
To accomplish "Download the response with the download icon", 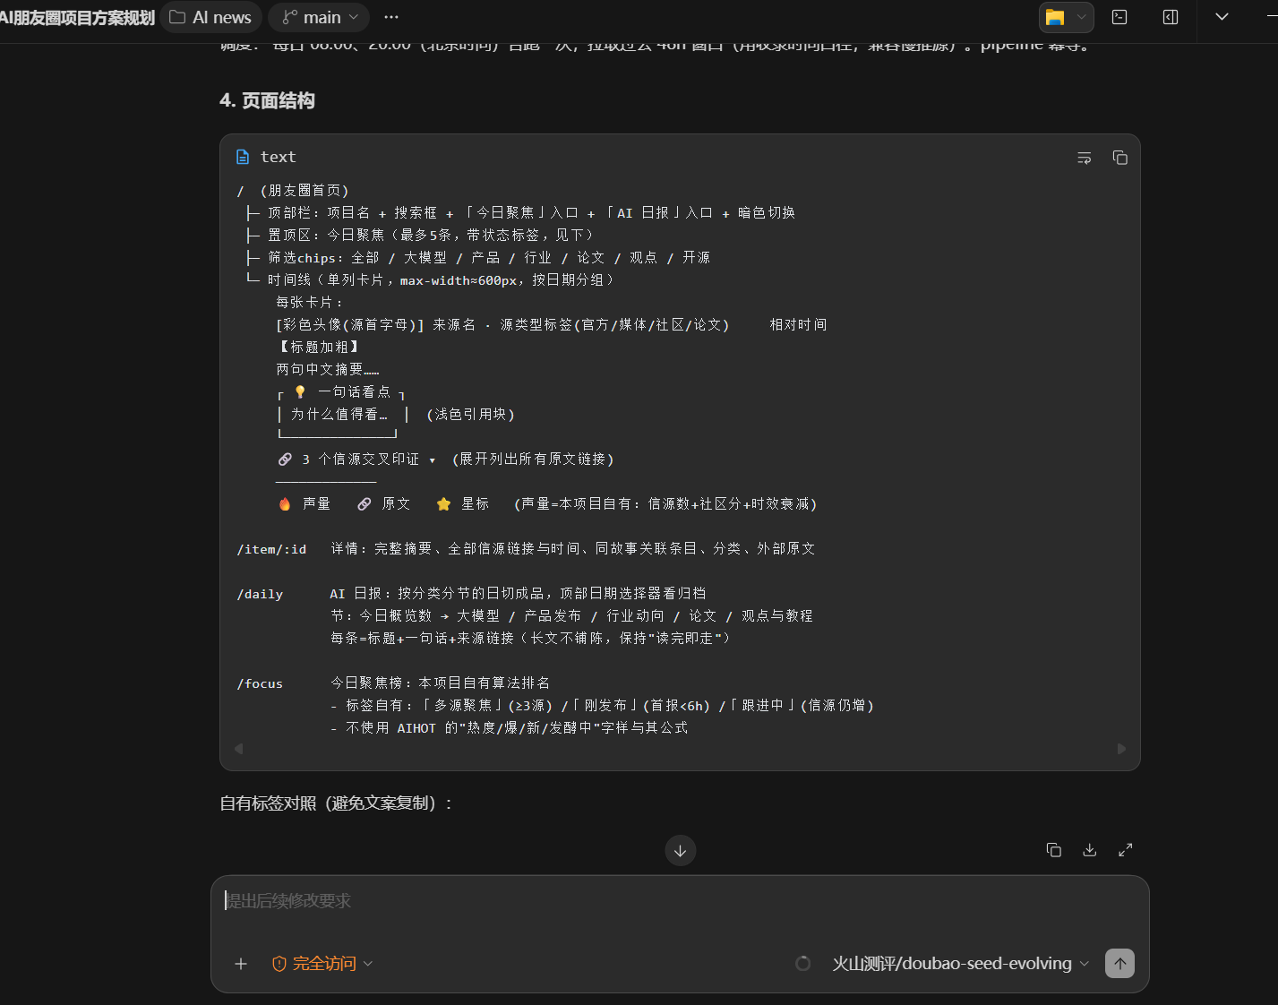I will tap(1090, 850).
